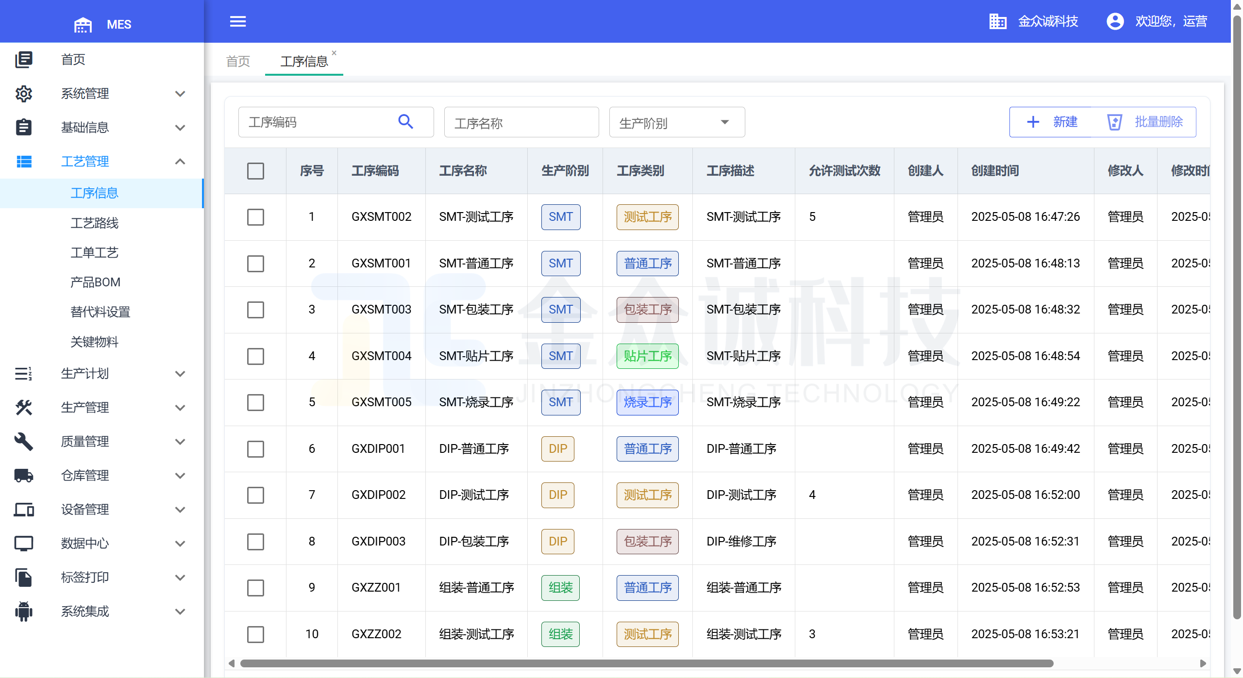Click the 质量管理 wrench icon
The image size is (1243, 678).
coord(23,442)
